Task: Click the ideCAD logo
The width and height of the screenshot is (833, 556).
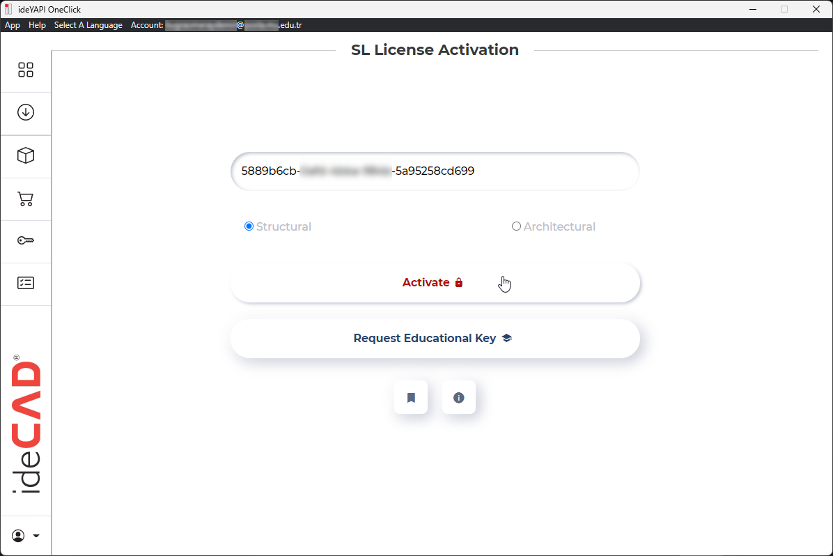Action: tap(26, 424)
